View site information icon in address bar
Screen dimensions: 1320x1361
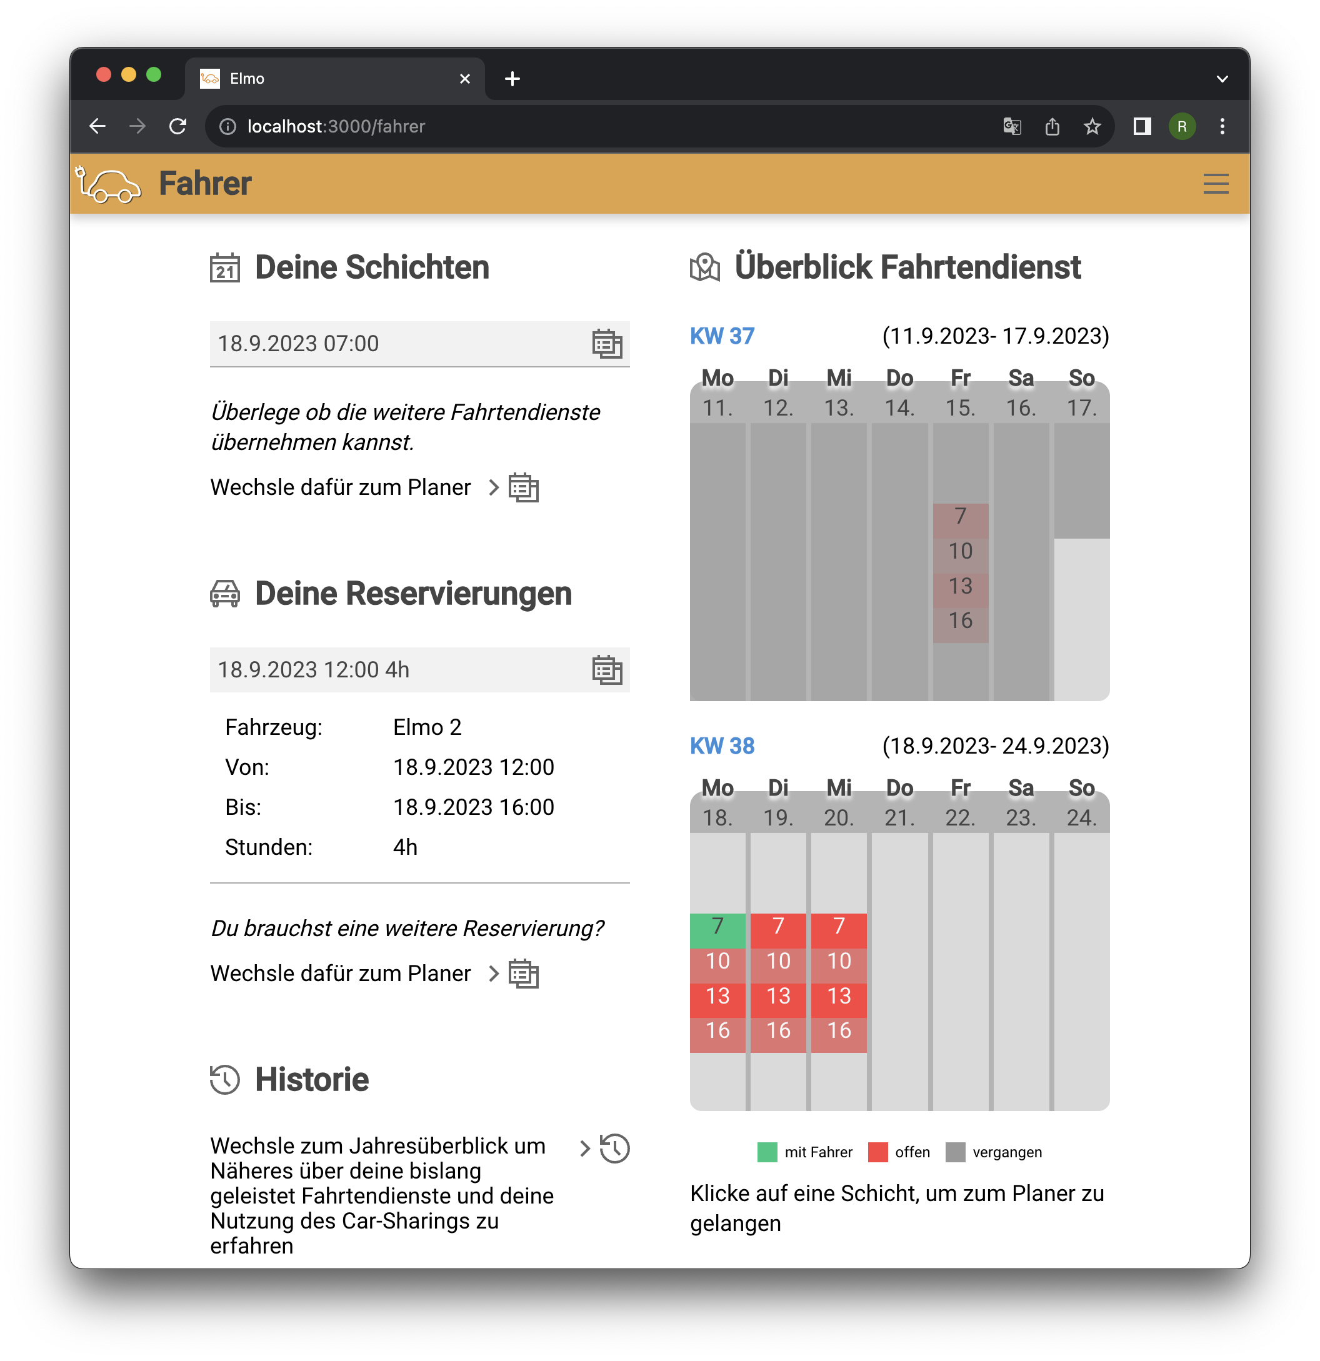227,126
